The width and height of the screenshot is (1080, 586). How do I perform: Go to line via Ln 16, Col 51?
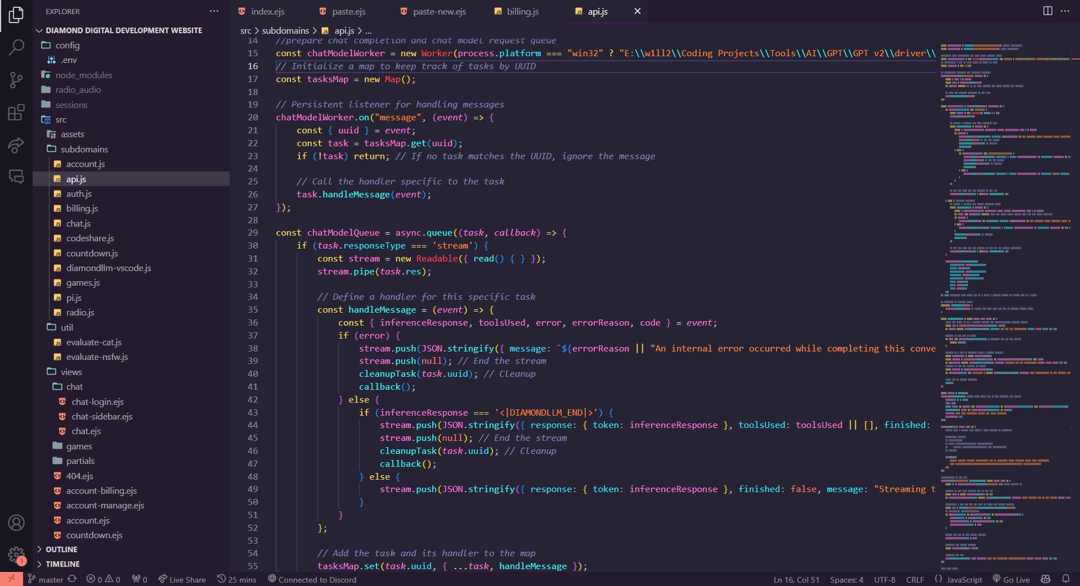click(796, 579)
